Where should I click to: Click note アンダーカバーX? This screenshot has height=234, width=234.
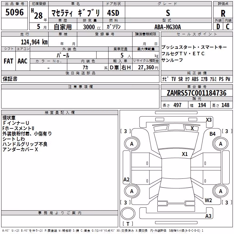tap(20, 149)
